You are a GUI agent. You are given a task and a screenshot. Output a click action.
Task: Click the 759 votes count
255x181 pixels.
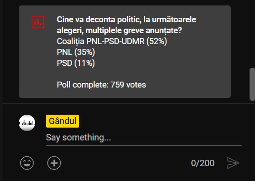[128, 85]
